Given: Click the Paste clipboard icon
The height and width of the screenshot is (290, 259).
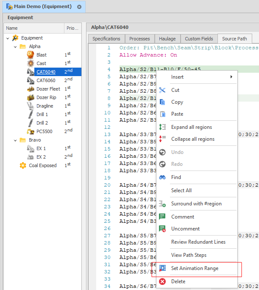Looking at the screenshot, I should pos(163,114).
